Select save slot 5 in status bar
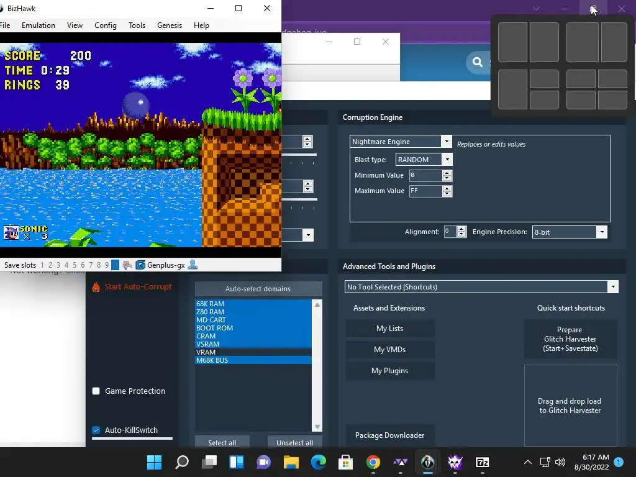 pyautogui.click(x=75, y=265)
